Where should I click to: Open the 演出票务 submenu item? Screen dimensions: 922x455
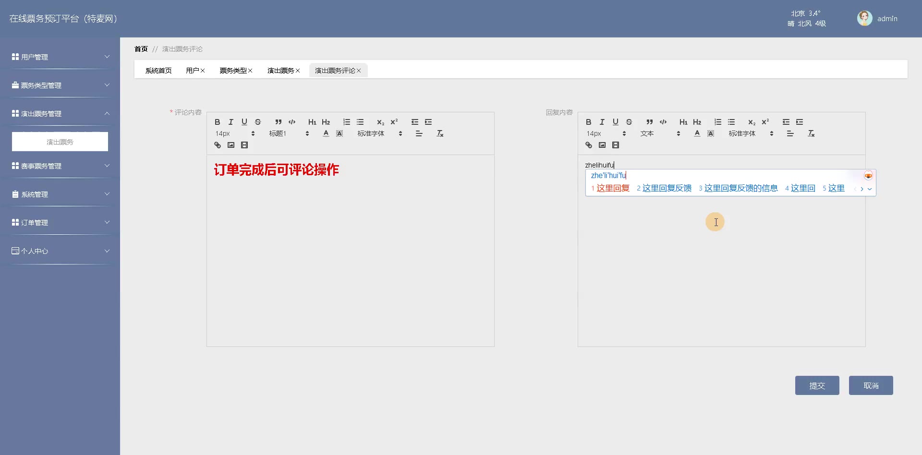[x=60, y=142]
